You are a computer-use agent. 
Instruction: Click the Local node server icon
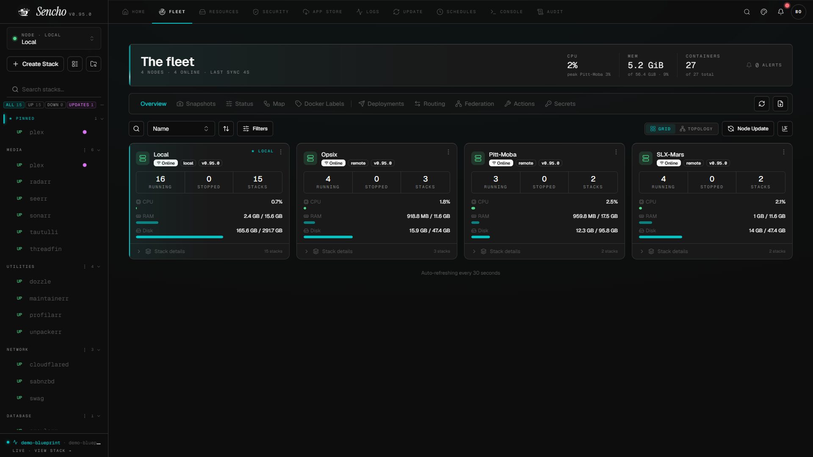(143, 158)
